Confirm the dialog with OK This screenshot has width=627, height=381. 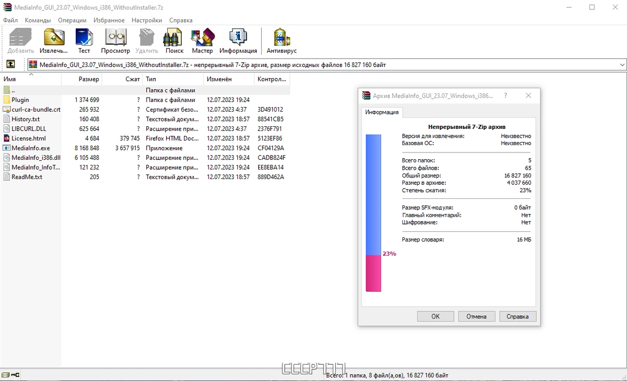coord(435,316)
